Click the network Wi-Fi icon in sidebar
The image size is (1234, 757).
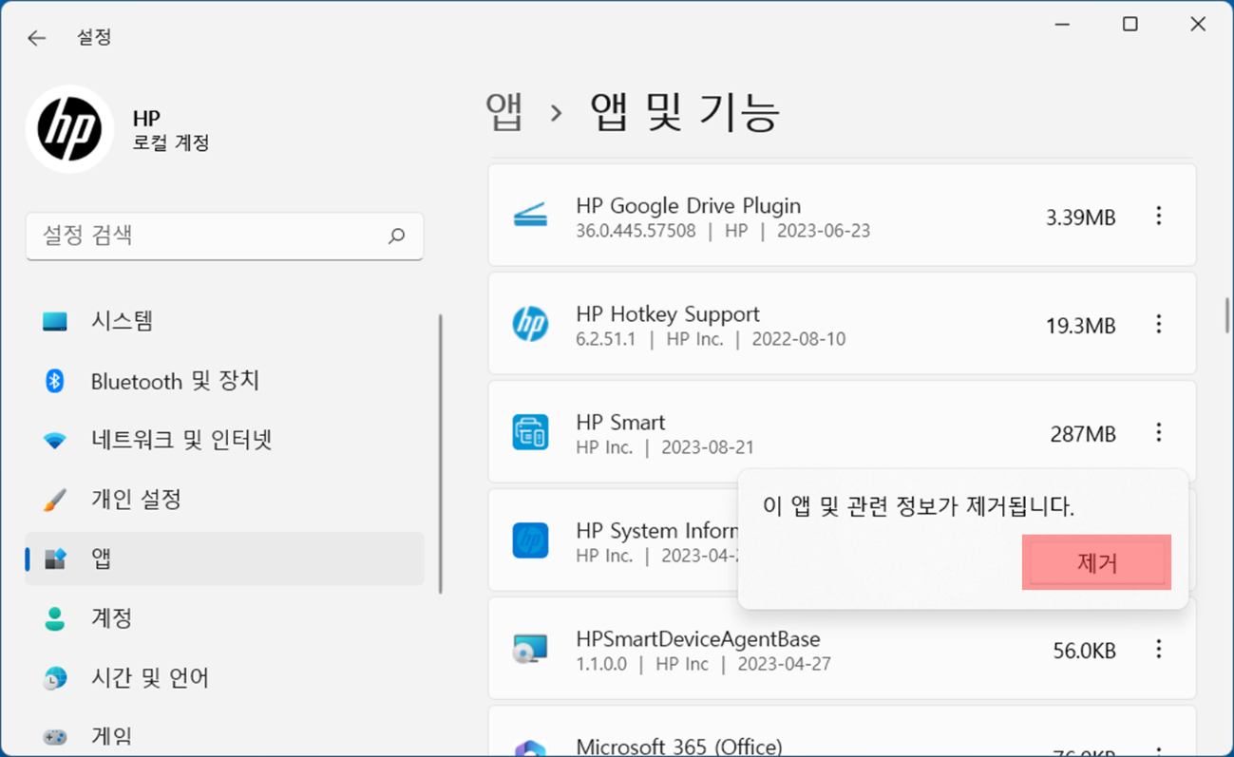55,441
